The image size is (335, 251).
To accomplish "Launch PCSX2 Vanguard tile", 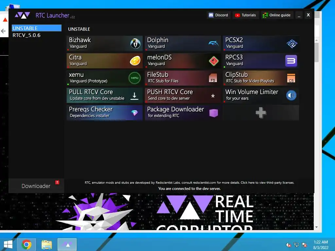I will (261, 43).
